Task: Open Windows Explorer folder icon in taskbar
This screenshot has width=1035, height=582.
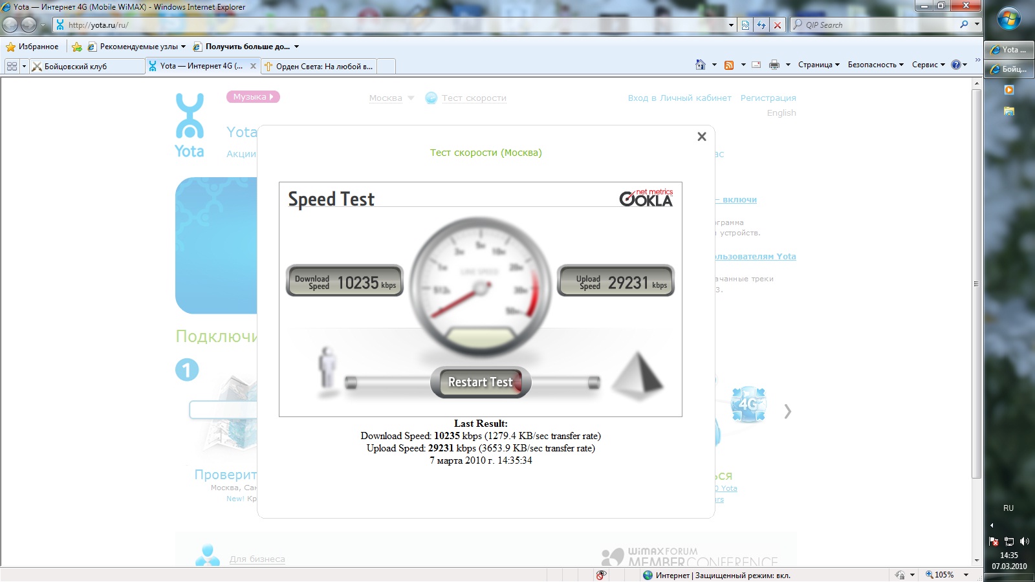Action: [1008, 111]
